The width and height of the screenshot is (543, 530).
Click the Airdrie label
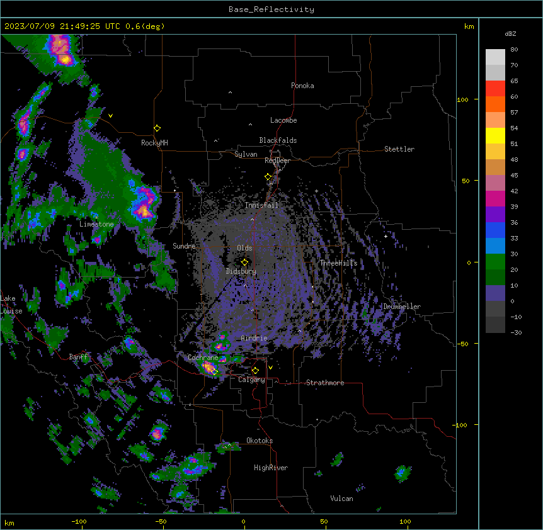(x=254, y=338)
